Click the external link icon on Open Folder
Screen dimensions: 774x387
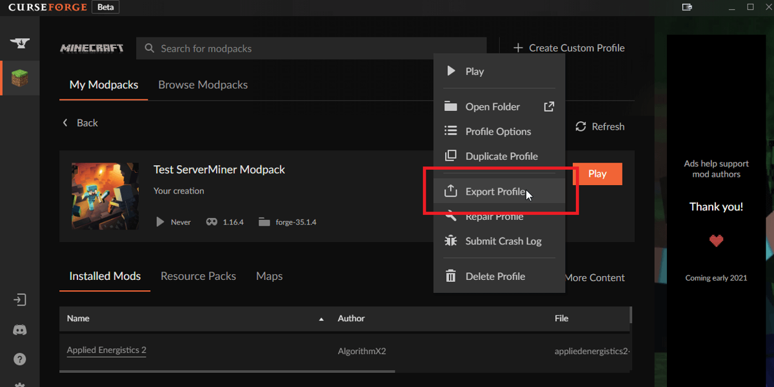click(x=549, y=106)
